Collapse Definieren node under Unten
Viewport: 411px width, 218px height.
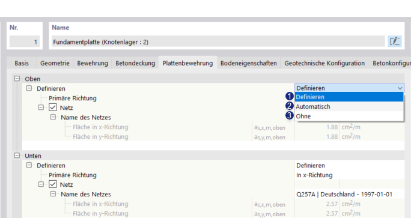29,165
